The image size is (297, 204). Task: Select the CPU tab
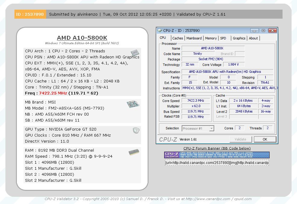coord(163,38)
